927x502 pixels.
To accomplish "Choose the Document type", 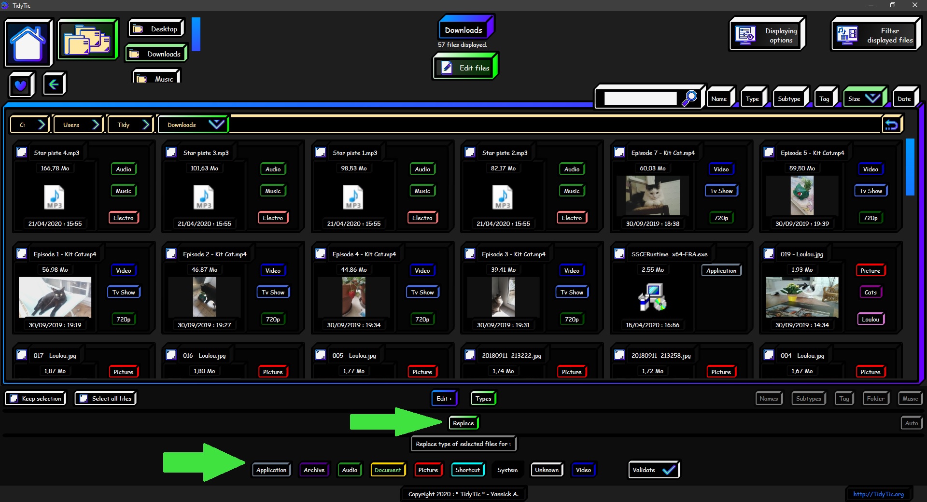I will pos(388,470).
